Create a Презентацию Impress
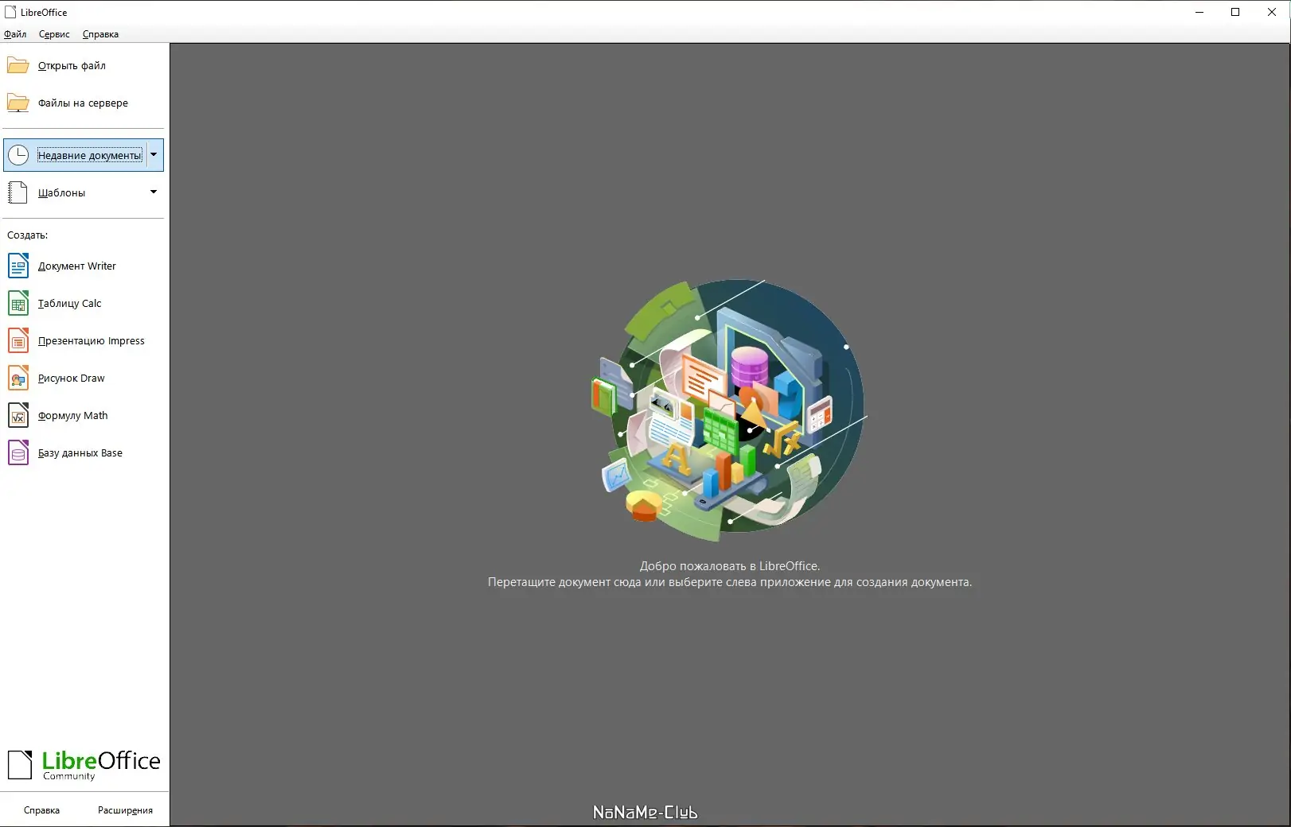The height and width of the screenshot is (827, 1291). 92,340
